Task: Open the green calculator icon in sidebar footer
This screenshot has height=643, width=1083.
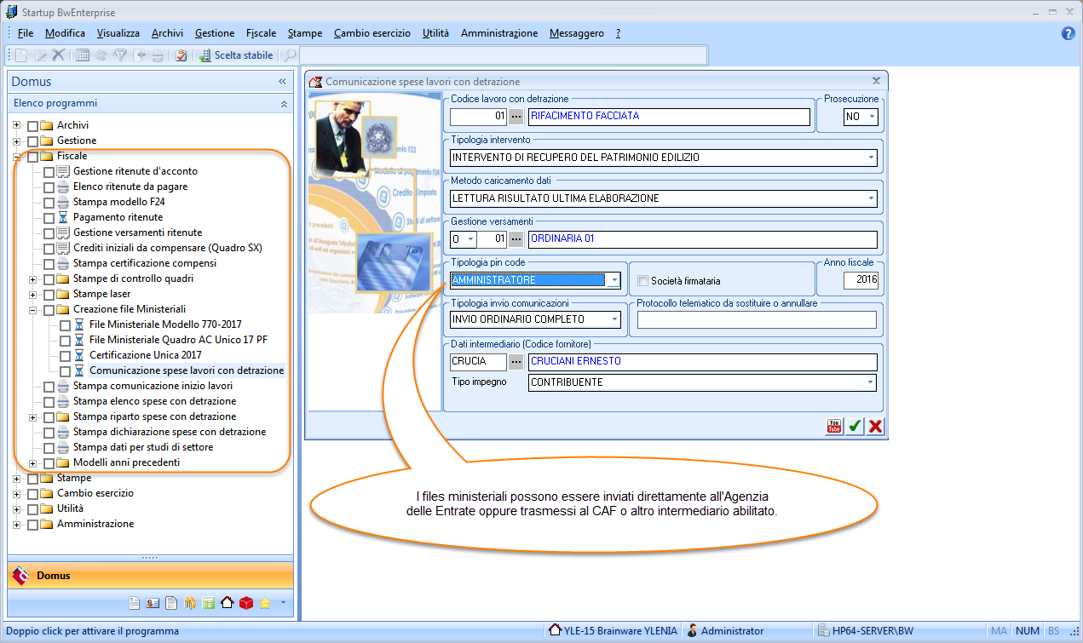Action: point(209,603)
